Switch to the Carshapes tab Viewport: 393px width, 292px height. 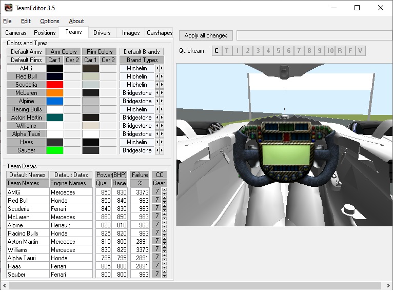(x=160, y=33)
